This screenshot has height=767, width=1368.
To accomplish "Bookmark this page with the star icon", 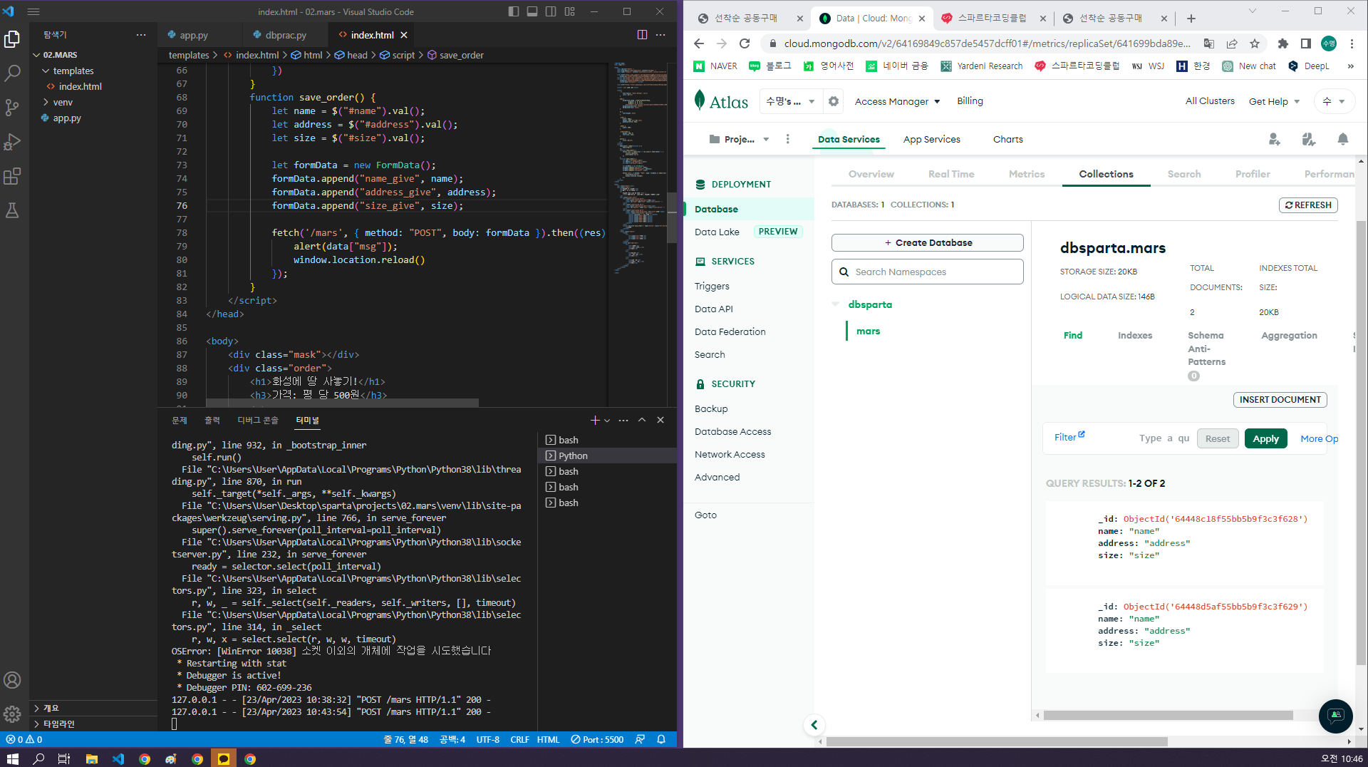I will tap(1255, 43).
